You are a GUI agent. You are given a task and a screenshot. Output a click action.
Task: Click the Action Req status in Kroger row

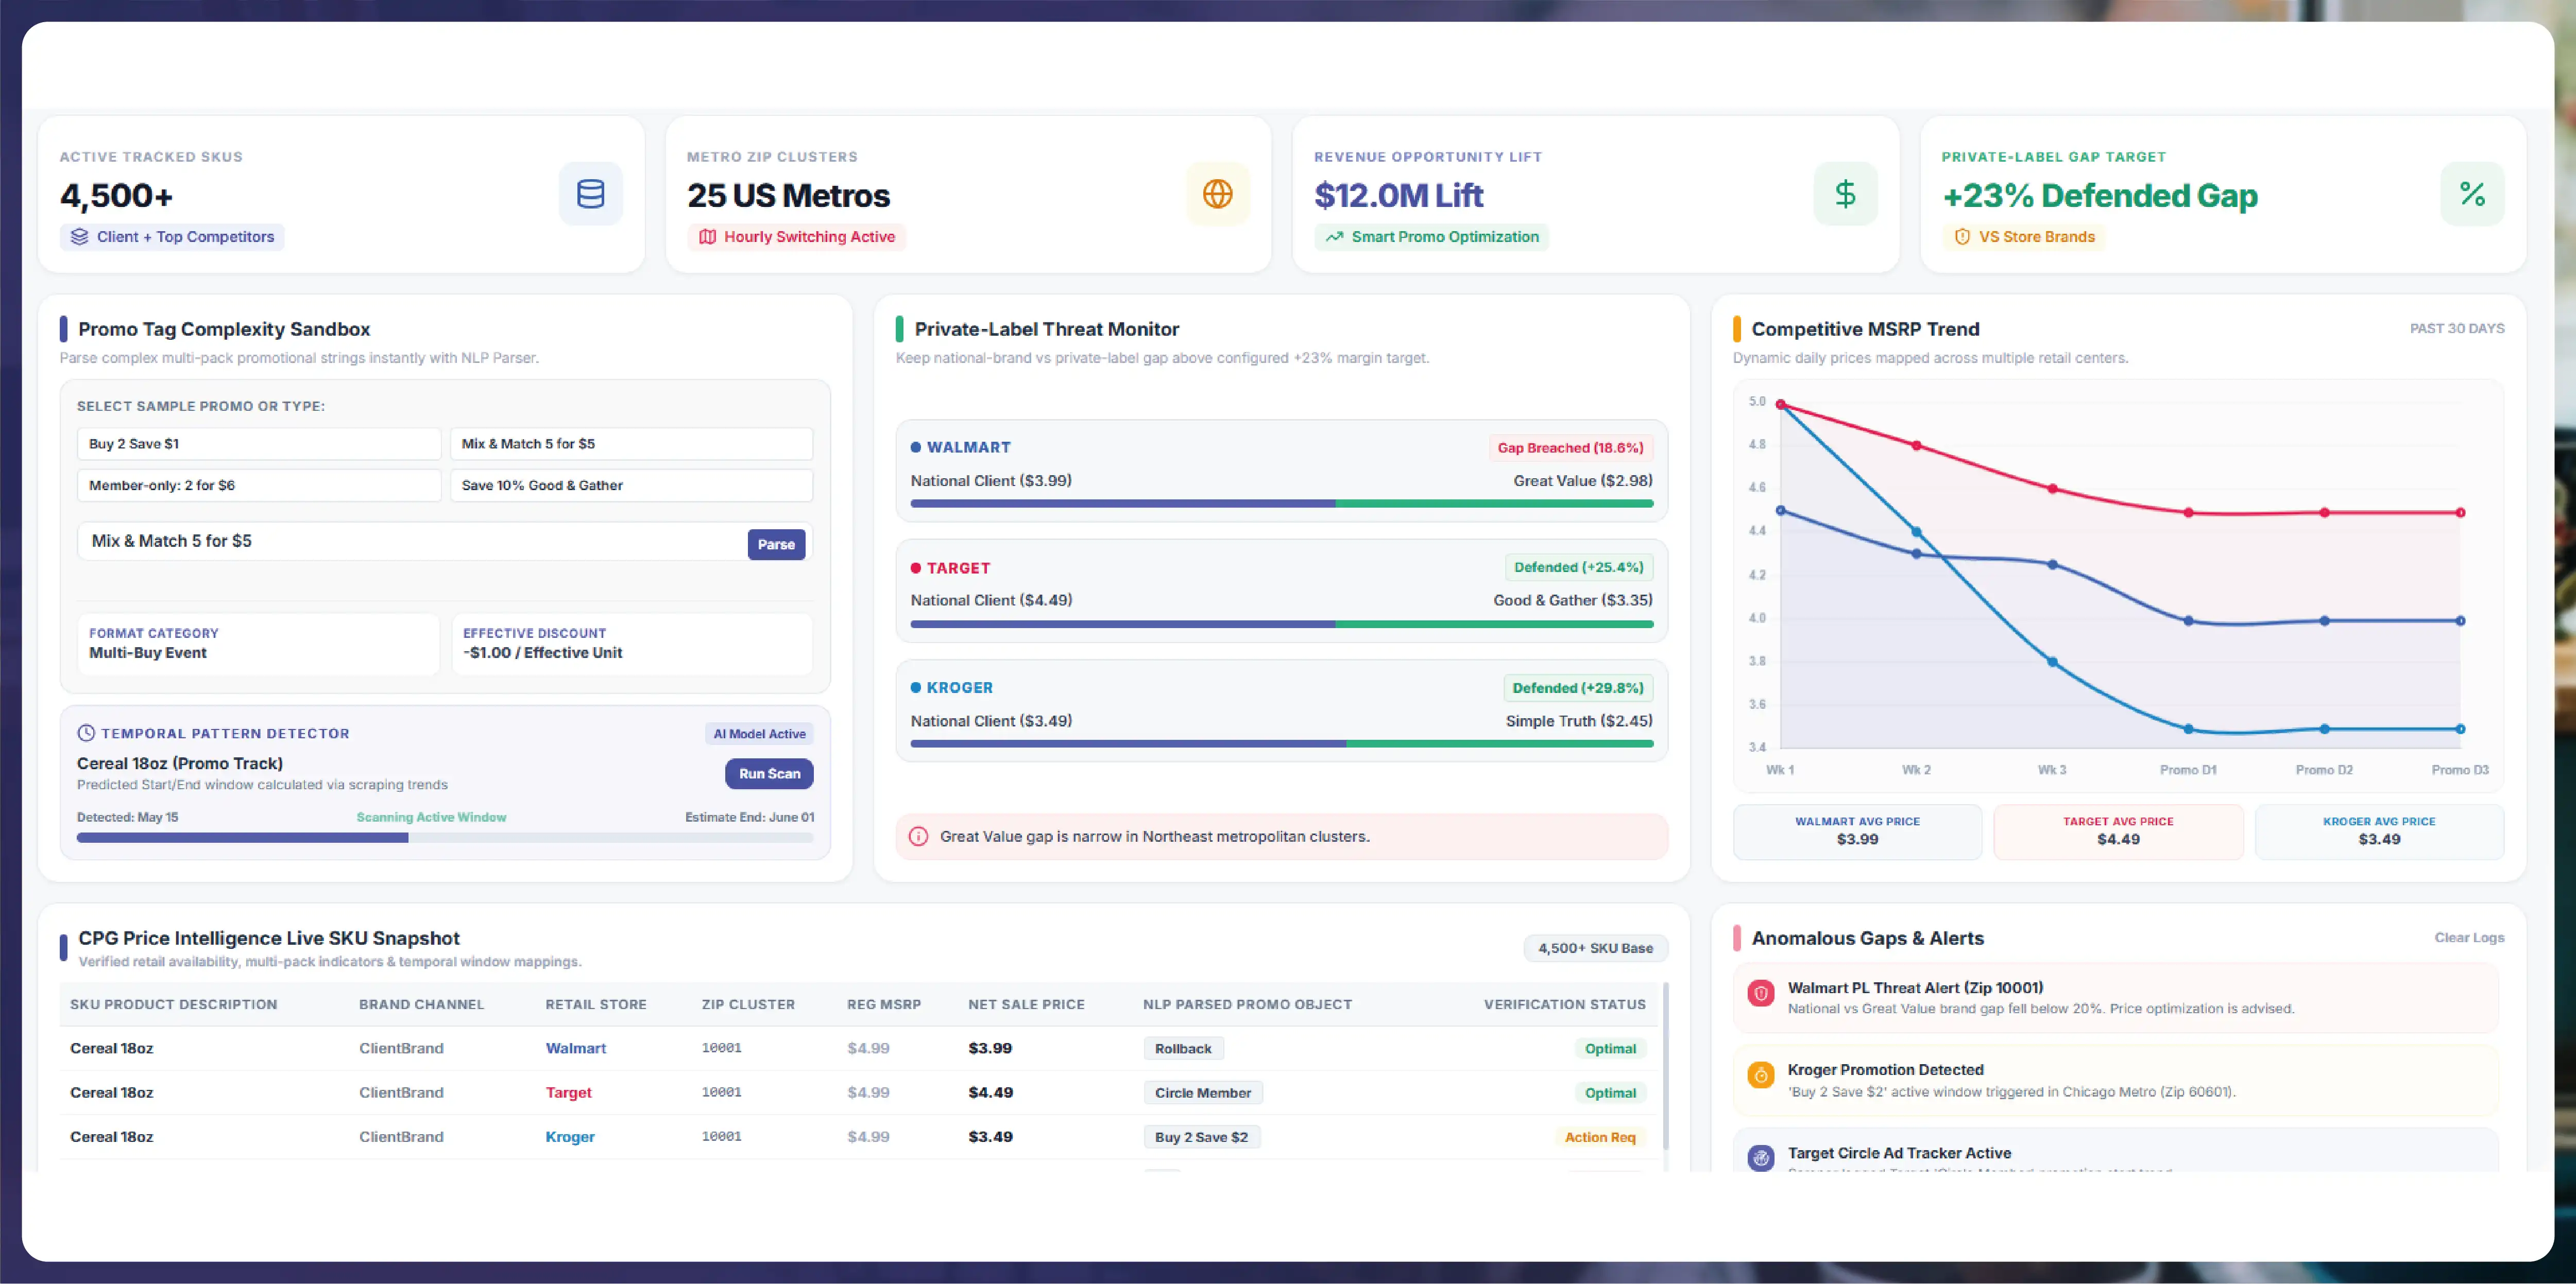point(1600,1137)
